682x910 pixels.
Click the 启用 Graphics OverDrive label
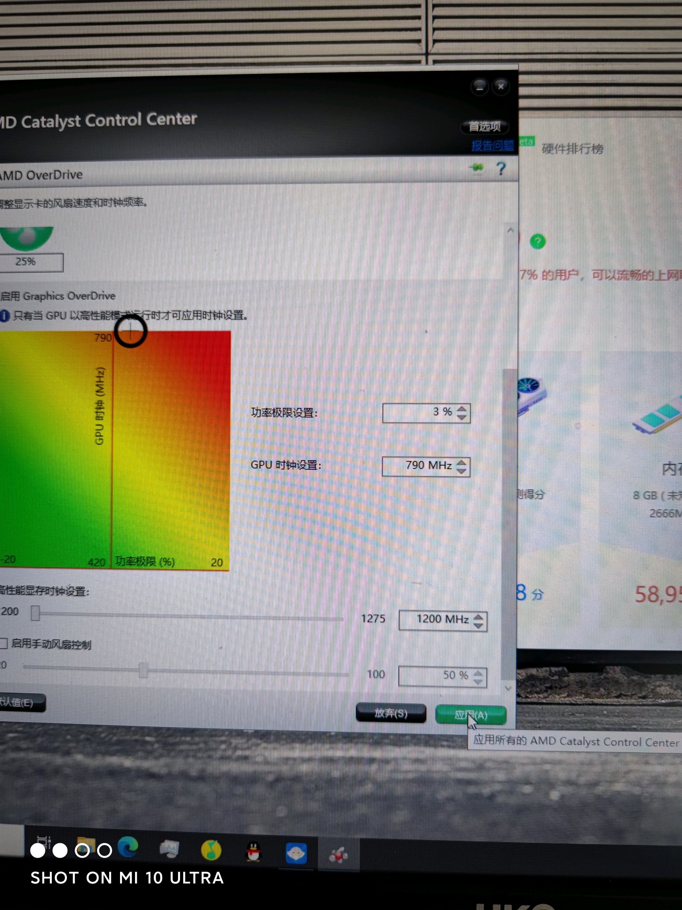click(58, 296)
